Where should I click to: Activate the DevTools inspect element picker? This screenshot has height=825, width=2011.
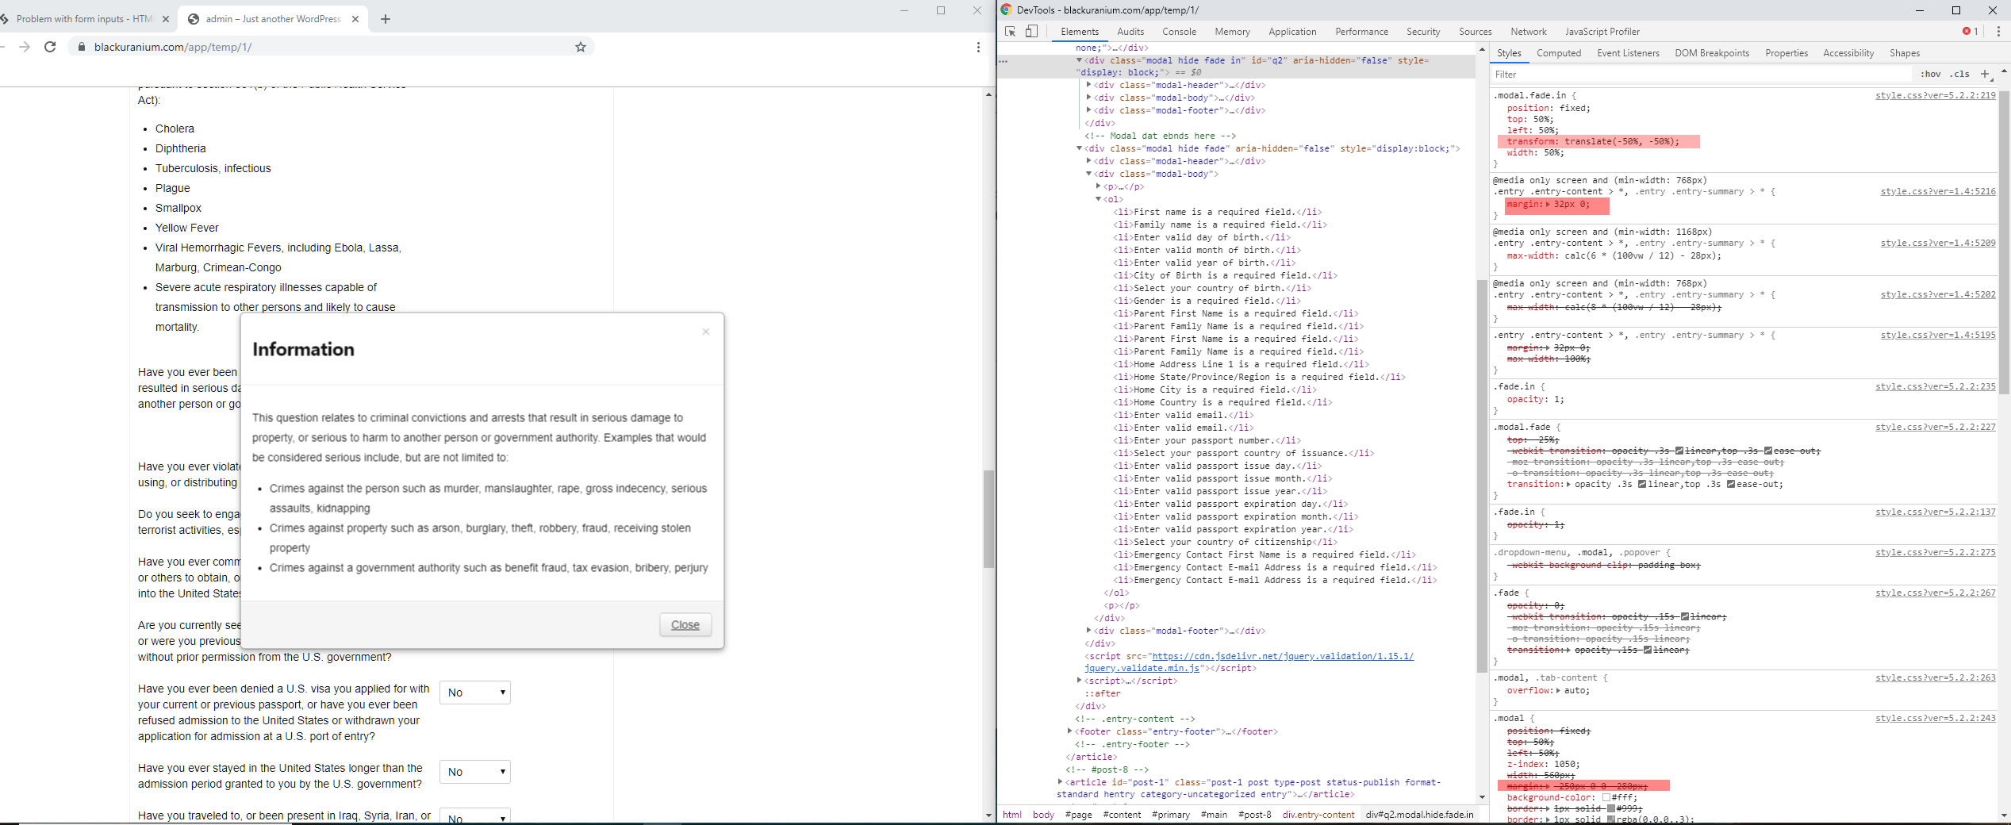(x=1011, y=32)
